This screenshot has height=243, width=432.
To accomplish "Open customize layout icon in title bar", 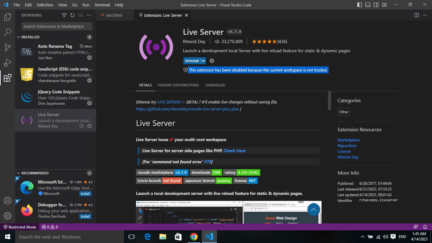I will click(384, 5).
